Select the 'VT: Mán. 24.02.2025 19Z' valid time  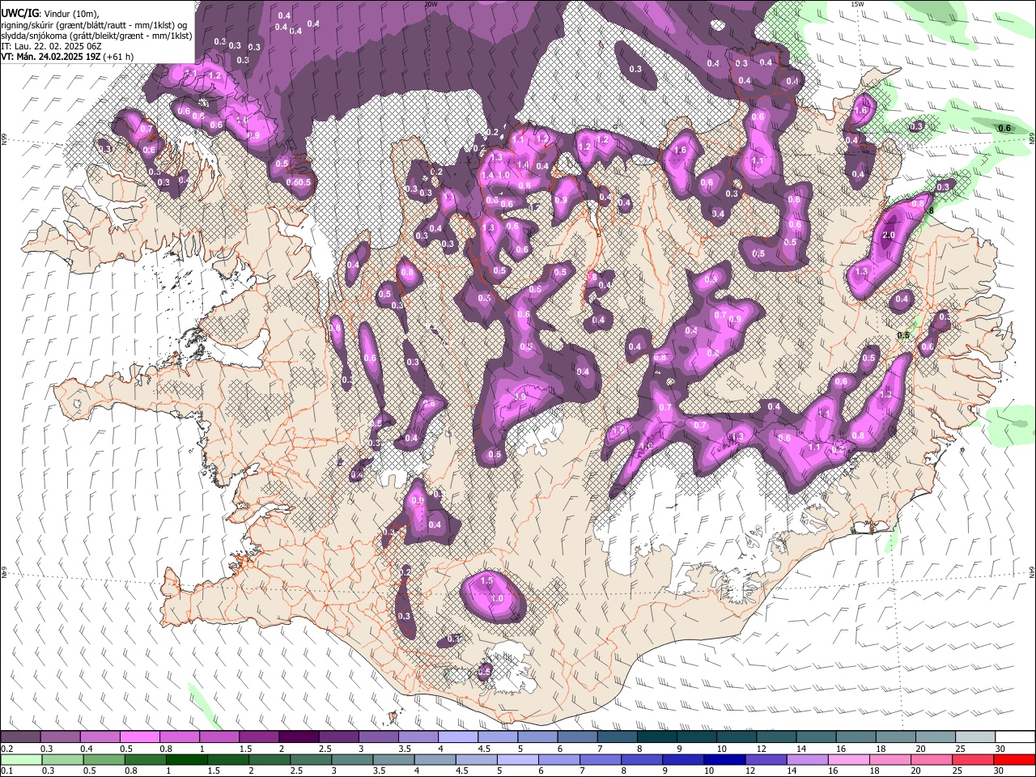click(50, 57)
